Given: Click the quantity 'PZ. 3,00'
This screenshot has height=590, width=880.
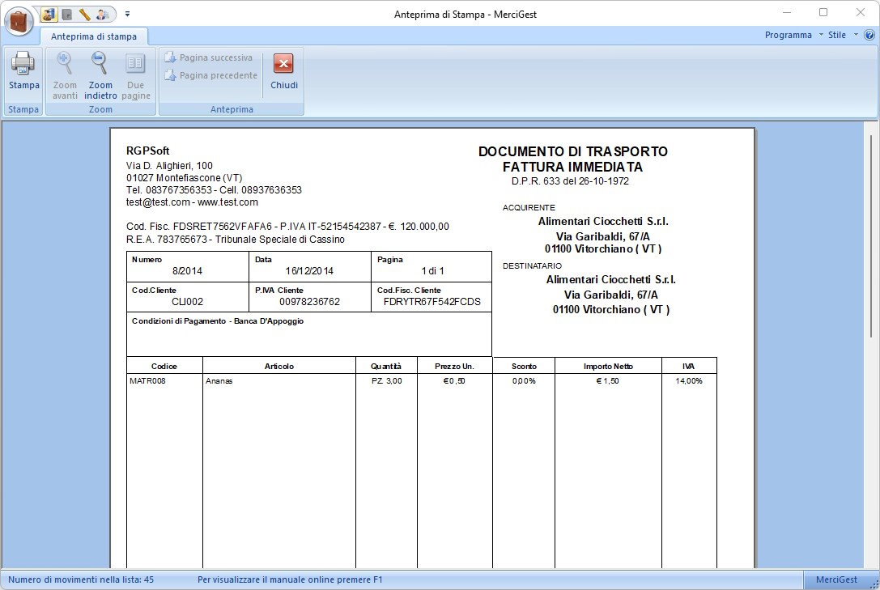Looking at the screenshot, I should coord(387,381).
